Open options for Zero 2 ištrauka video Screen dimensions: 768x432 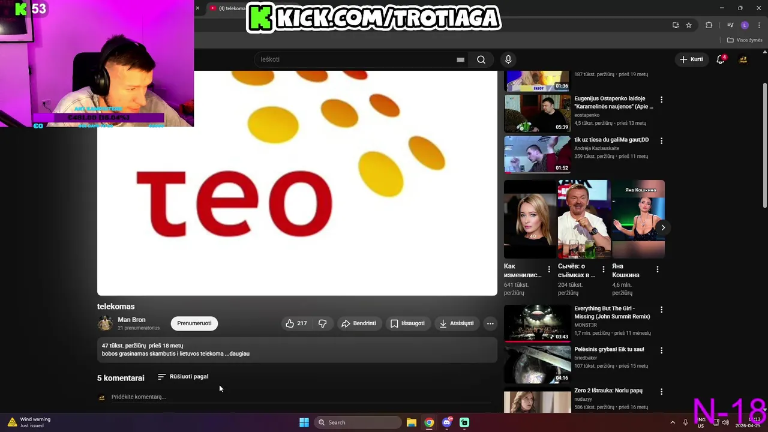661,391
